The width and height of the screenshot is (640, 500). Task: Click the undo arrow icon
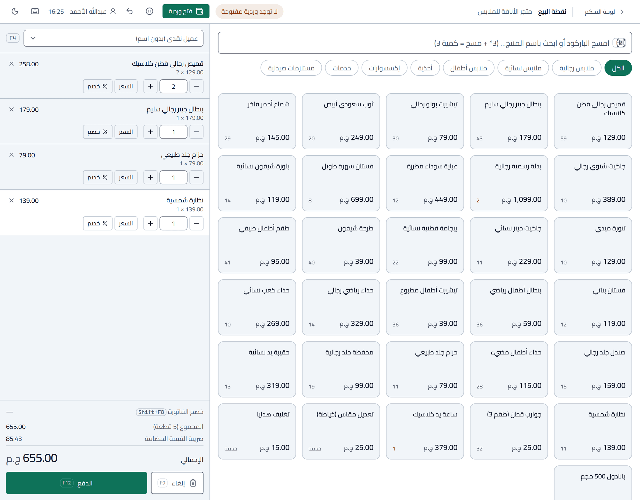point(129,11)
